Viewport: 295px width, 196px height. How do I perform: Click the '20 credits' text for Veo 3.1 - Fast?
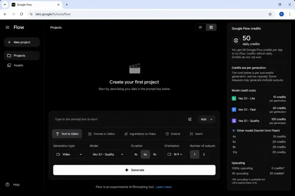pos(279,108)
